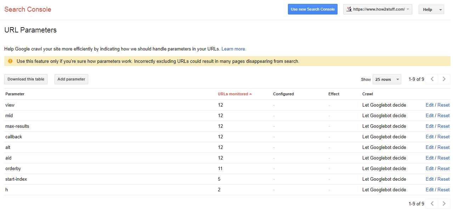This screenshot has width=453, height=210.
Task: Click the Search Console logo title
Action: (x=28, y=10)
